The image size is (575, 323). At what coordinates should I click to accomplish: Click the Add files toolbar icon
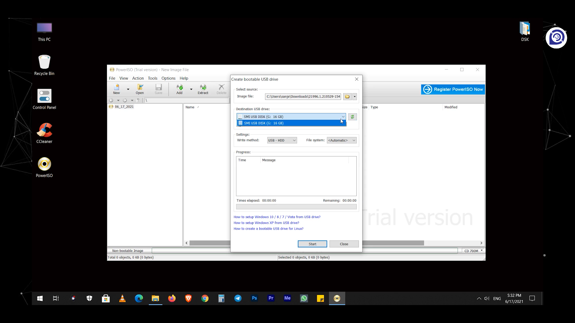[179, 89]
